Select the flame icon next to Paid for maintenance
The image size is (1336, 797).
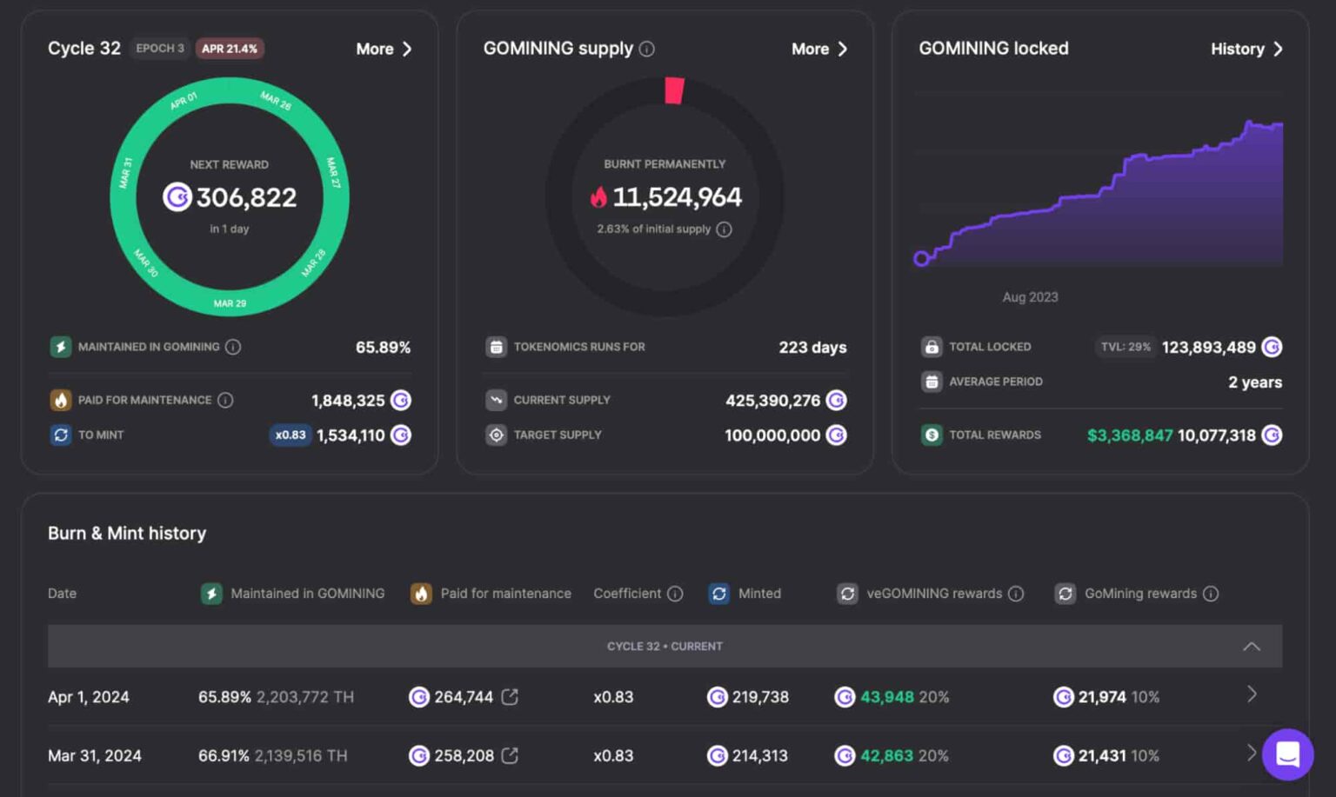(59, 400)
